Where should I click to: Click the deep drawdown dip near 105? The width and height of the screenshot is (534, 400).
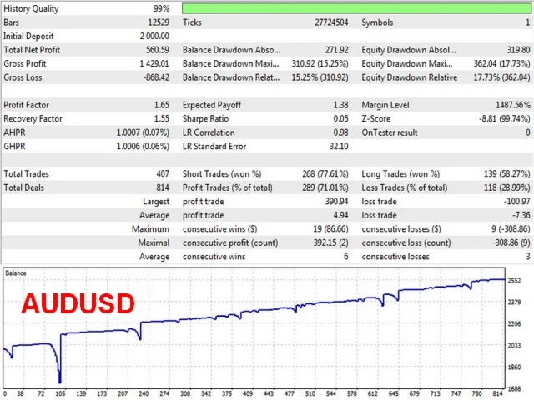(x=59, y=377)
